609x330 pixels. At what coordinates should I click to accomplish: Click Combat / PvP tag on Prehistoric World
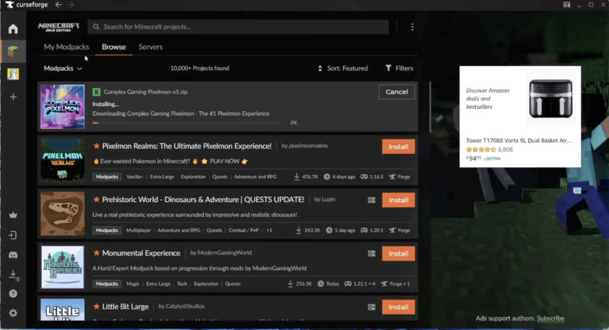243,231
